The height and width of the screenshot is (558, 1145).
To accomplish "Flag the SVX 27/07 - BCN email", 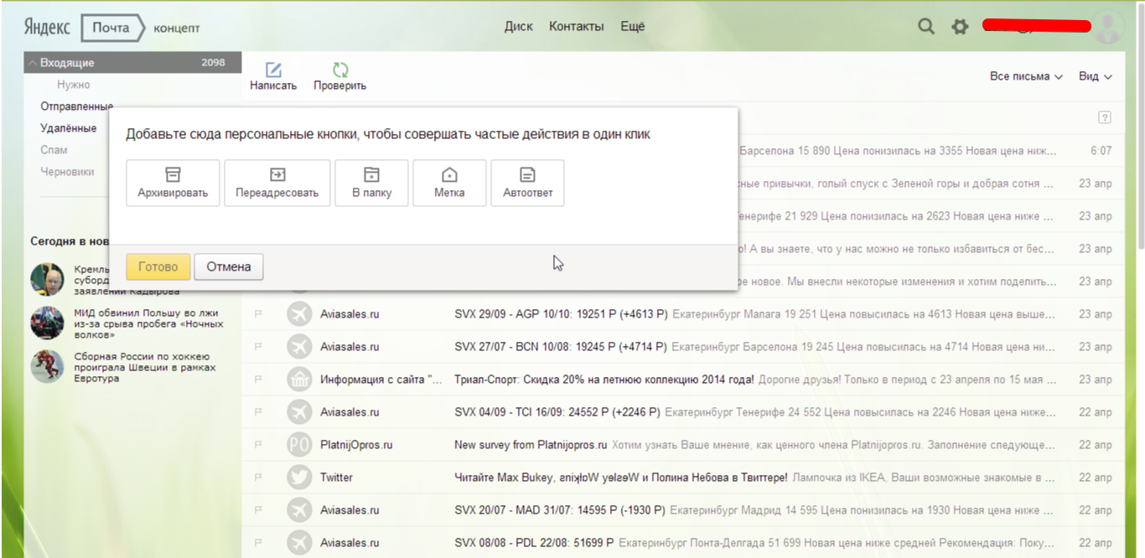I will coord(258,347).
